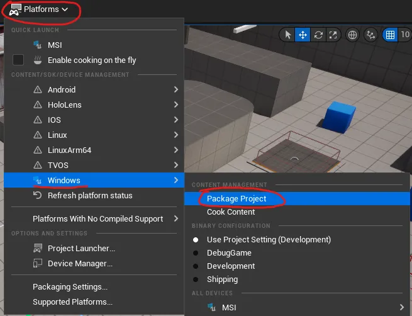Click Linux warning triangle icon

(x=38, y=135)
